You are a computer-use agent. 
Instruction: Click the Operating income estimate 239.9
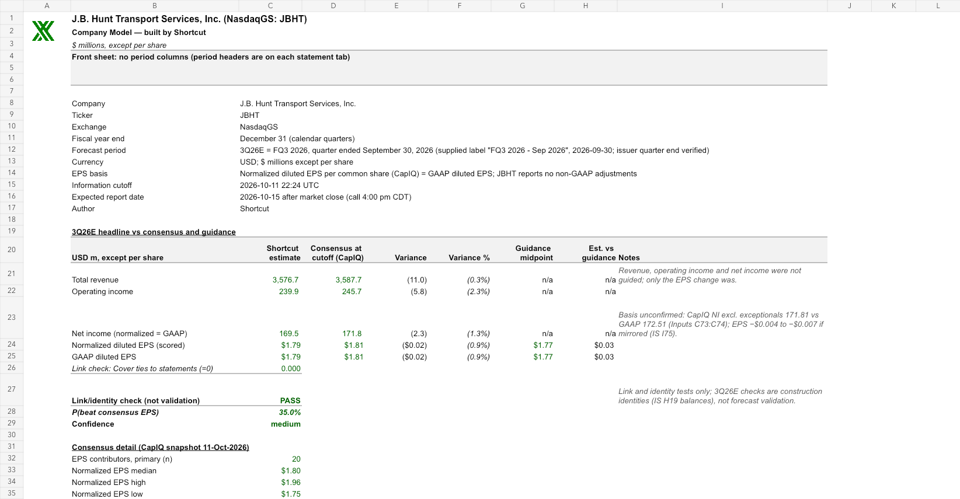pos(289,292)
